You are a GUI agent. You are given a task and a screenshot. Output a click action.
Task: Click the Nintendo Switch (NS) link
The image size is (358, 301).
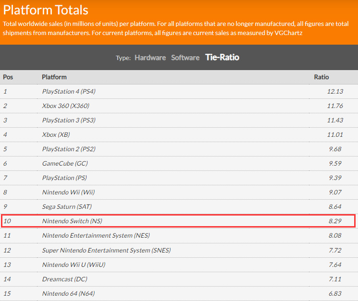tap(72, 221)
